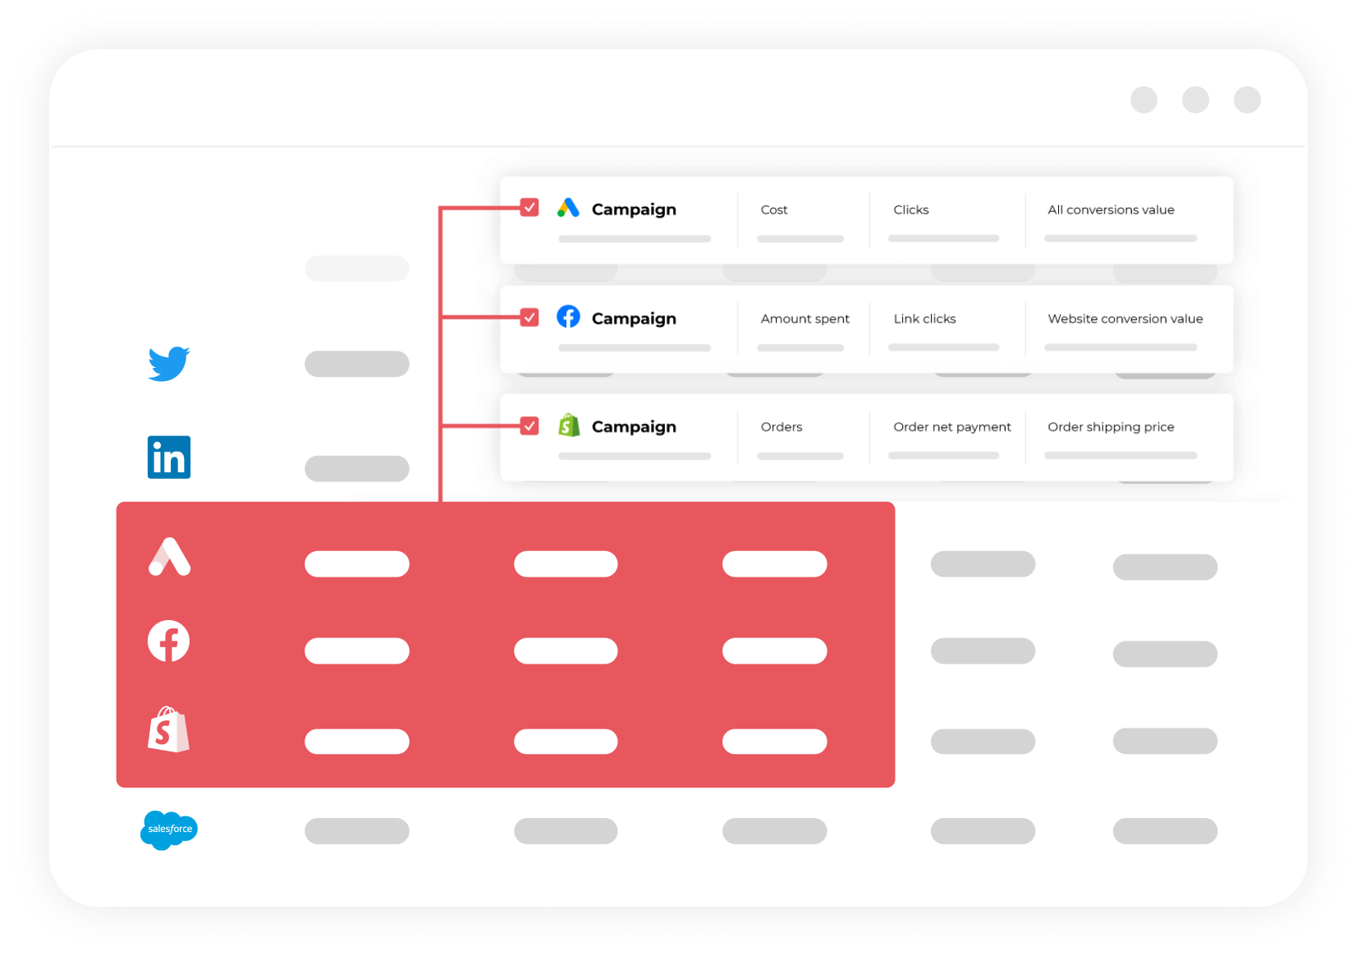Click the Orders label

782,427
